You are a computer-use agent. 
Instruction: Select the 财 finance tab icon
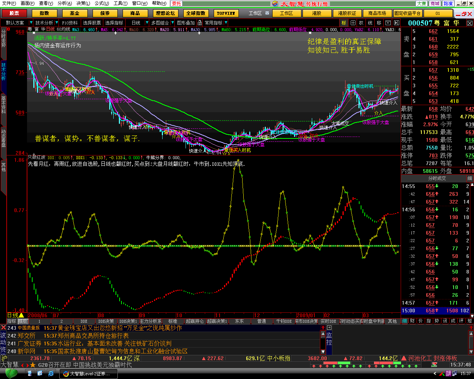point(412,321)
